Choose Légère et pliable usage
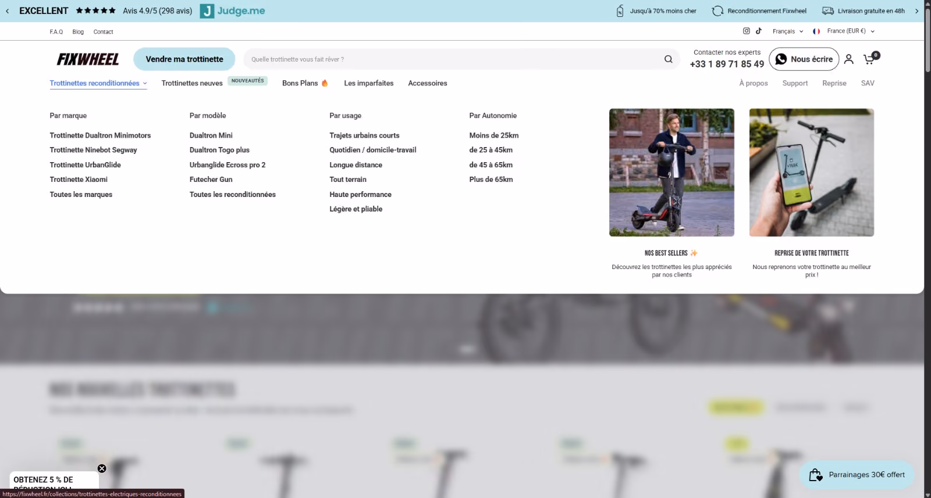Image resolution: width=931 pixels, height=498 pixels. [356, 209]
